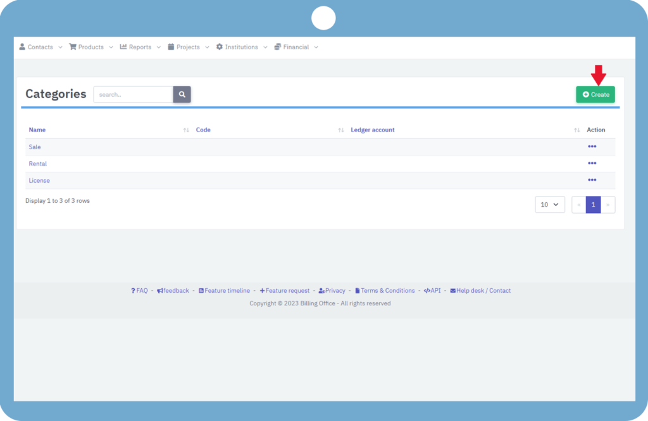648x421 pixels.
Task: Open the API footer link
Action: pos(432,291)
